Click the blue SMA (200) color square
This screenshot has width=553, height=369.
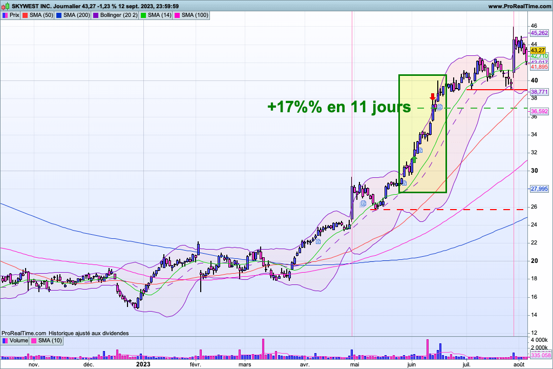[x=59, y=15]
